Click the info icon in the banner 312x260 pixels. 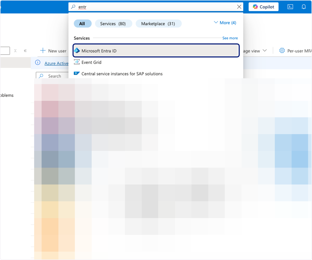tap(38, 63)
